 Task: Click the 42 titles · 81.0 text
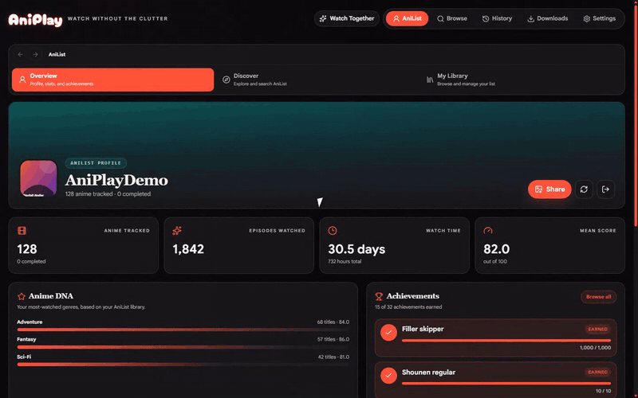click(x=333, y=357)
